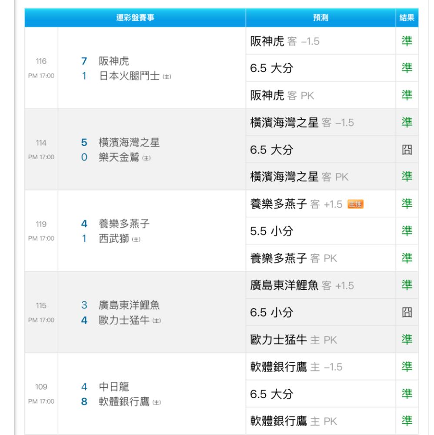Click game number 114

pos(41,143)
